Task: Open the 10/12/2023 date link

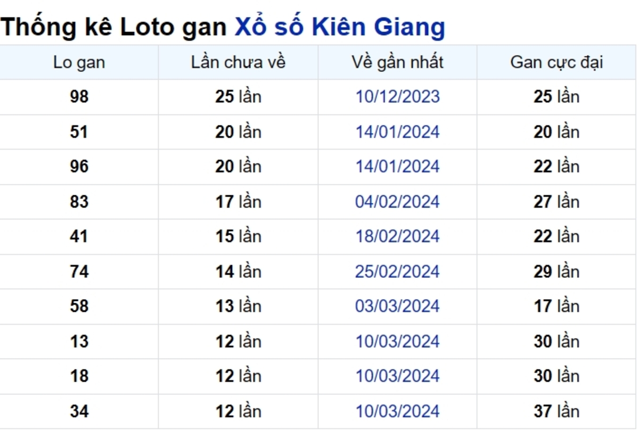Action: tap(398, 97)
